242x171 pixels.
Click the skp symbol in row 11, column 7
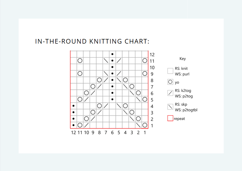(x=106, y=61)
